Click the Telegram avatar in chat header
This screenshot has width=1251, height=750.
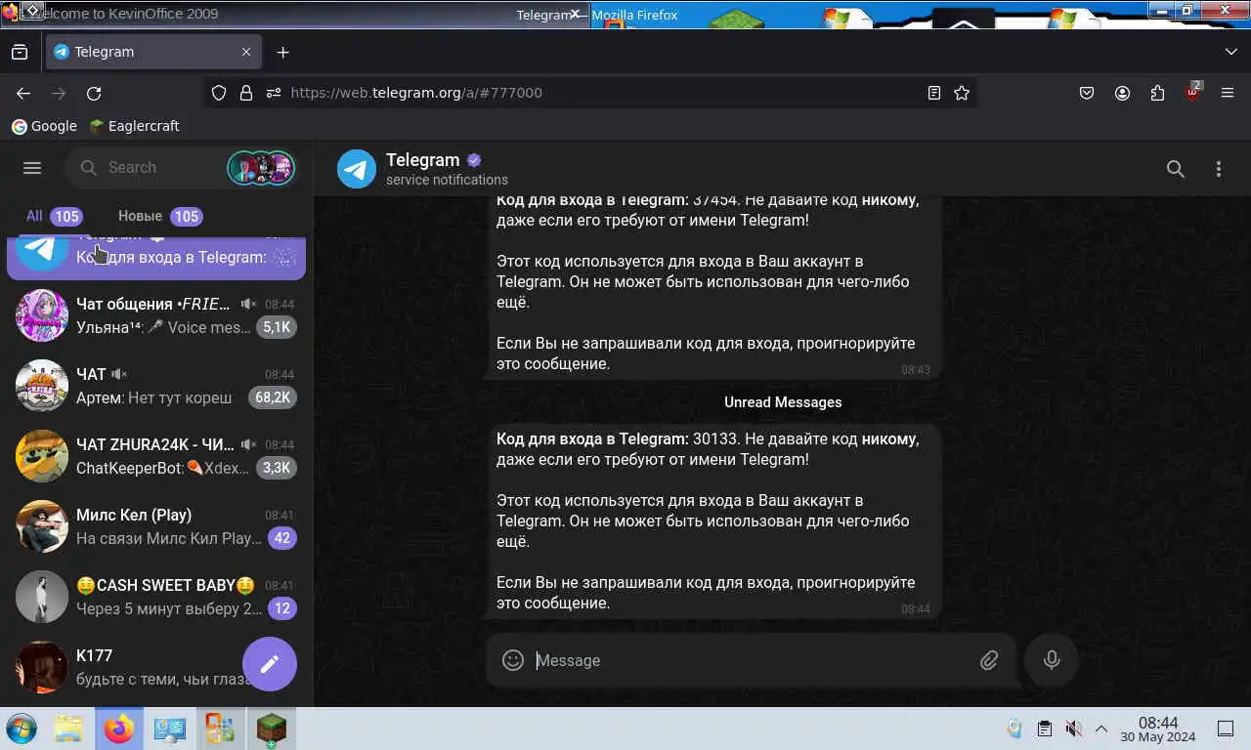point(357,169)
